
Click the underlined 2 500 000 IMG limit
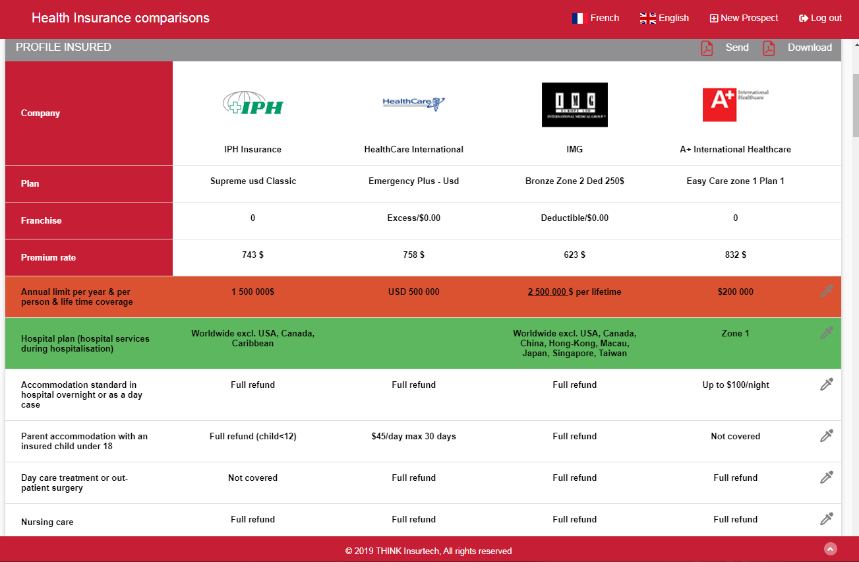click(547, 292)
